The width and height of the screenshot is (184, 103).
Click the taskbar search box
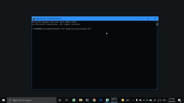point(32,100)
